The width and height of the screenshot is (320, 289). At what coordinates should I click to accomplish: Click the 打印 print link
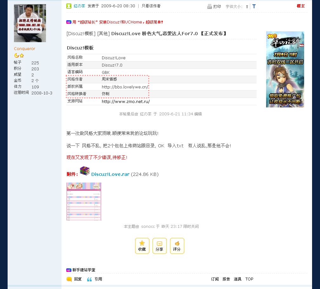[x=217, y=7]
